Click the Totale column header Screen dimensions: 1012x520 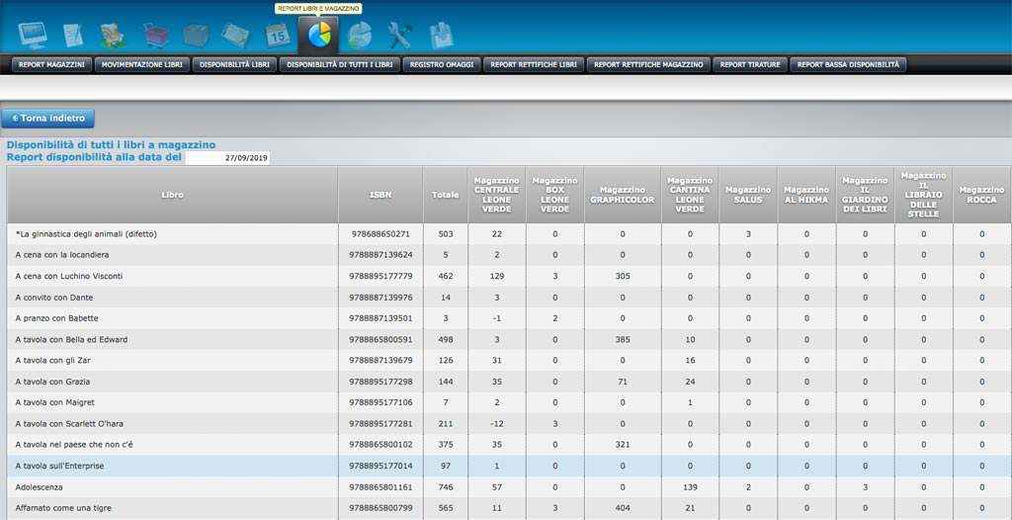point(446,195)
